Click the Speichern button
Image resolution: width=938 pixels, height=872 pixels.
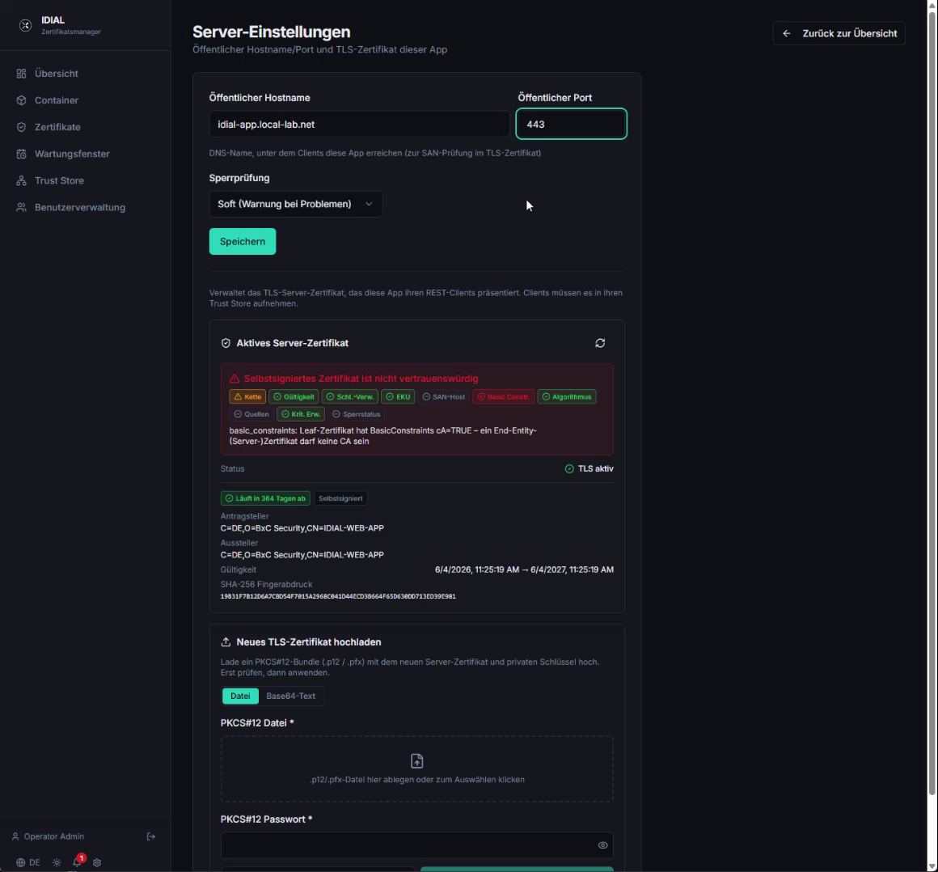(243, 242)
